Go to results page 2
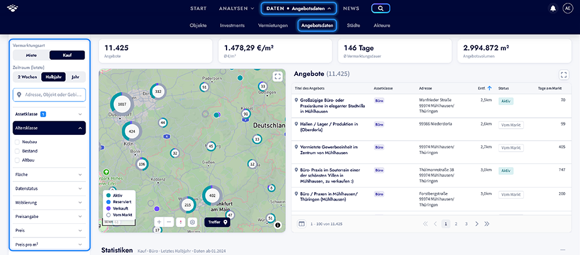The height and width of the screenshot is (255, 580). [x=456, y=223]
